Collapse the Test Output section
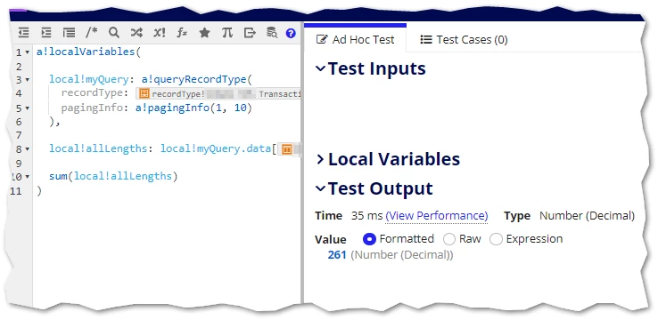 pos(320,188)
